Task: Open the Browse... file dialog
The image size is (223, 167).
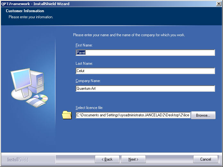Action: tap(203, 115)
